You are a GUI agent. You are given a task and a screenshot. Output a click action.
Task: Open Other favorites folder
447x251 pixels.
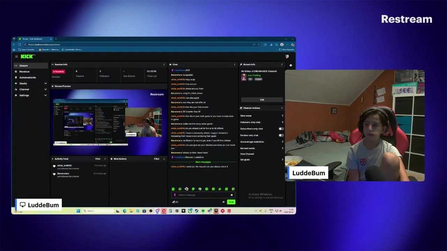point(287,50)
